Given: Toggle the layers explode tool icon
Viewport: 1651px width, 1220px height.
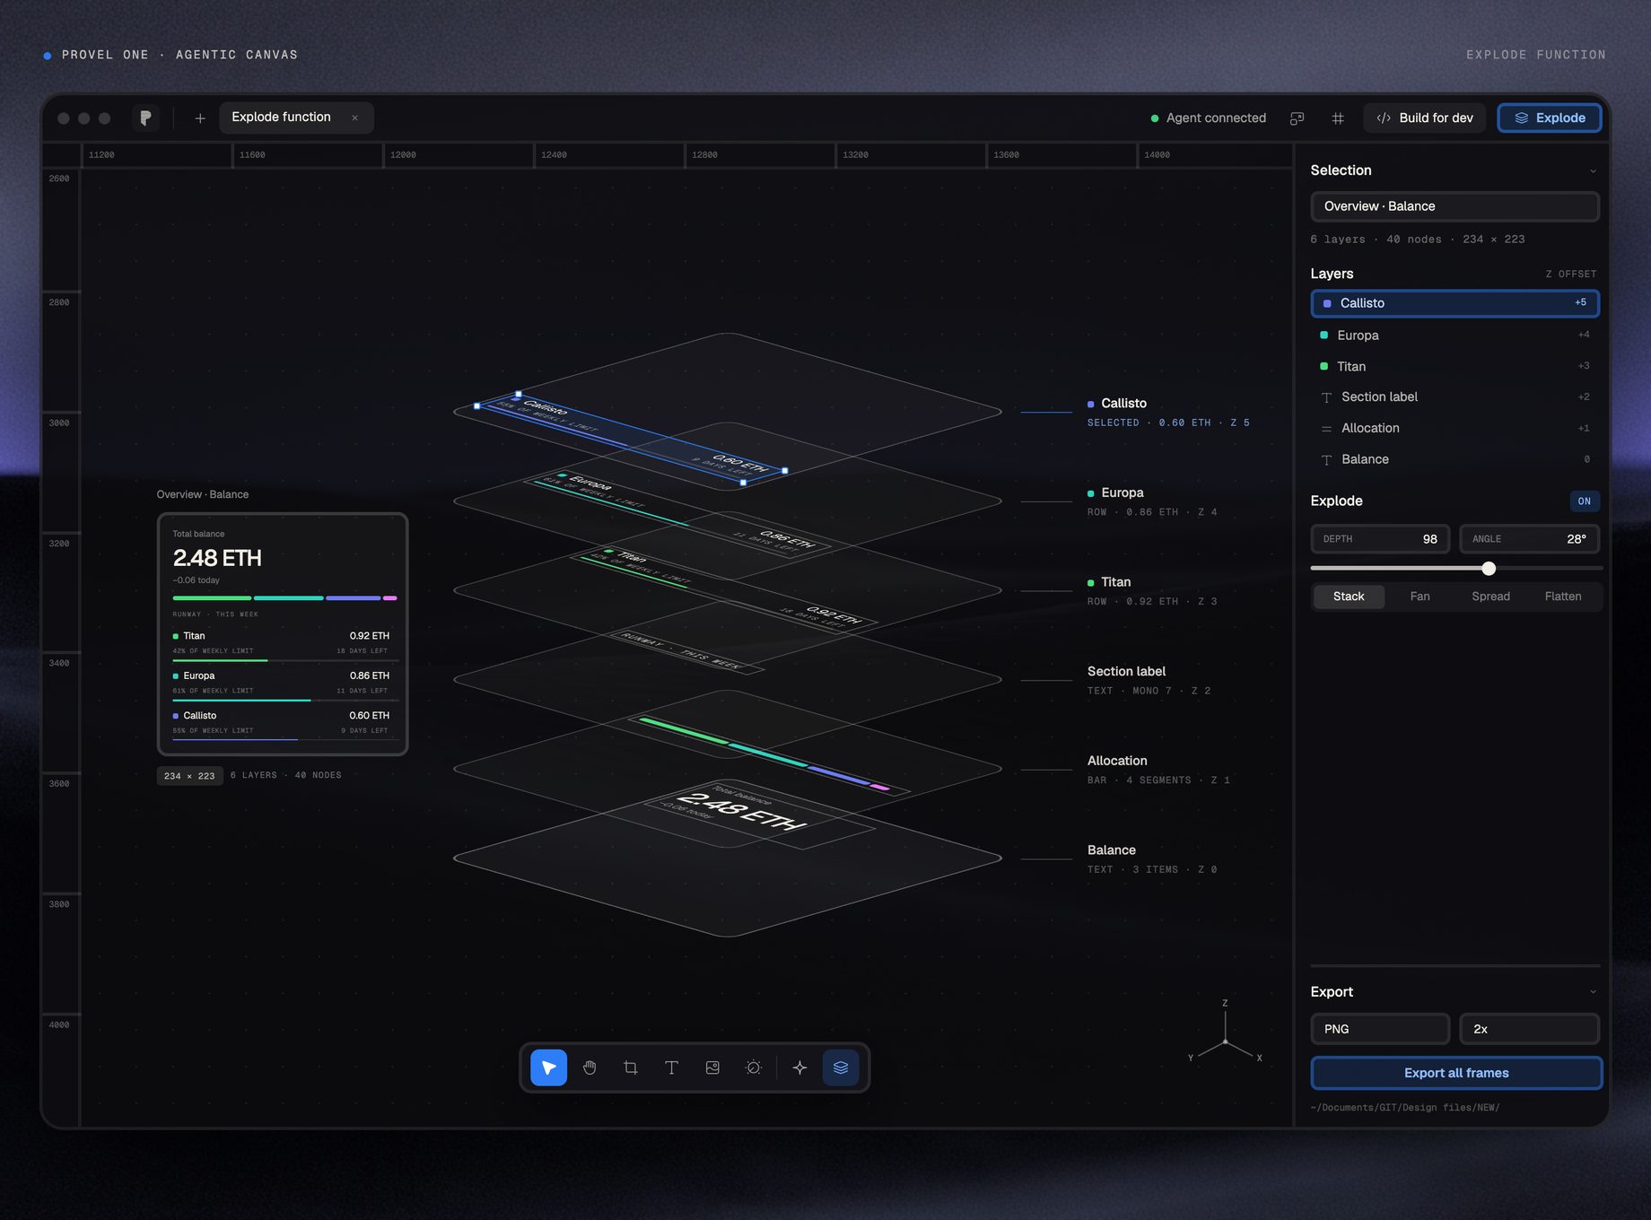Looking at the screenshot, I should point(841,1067).
